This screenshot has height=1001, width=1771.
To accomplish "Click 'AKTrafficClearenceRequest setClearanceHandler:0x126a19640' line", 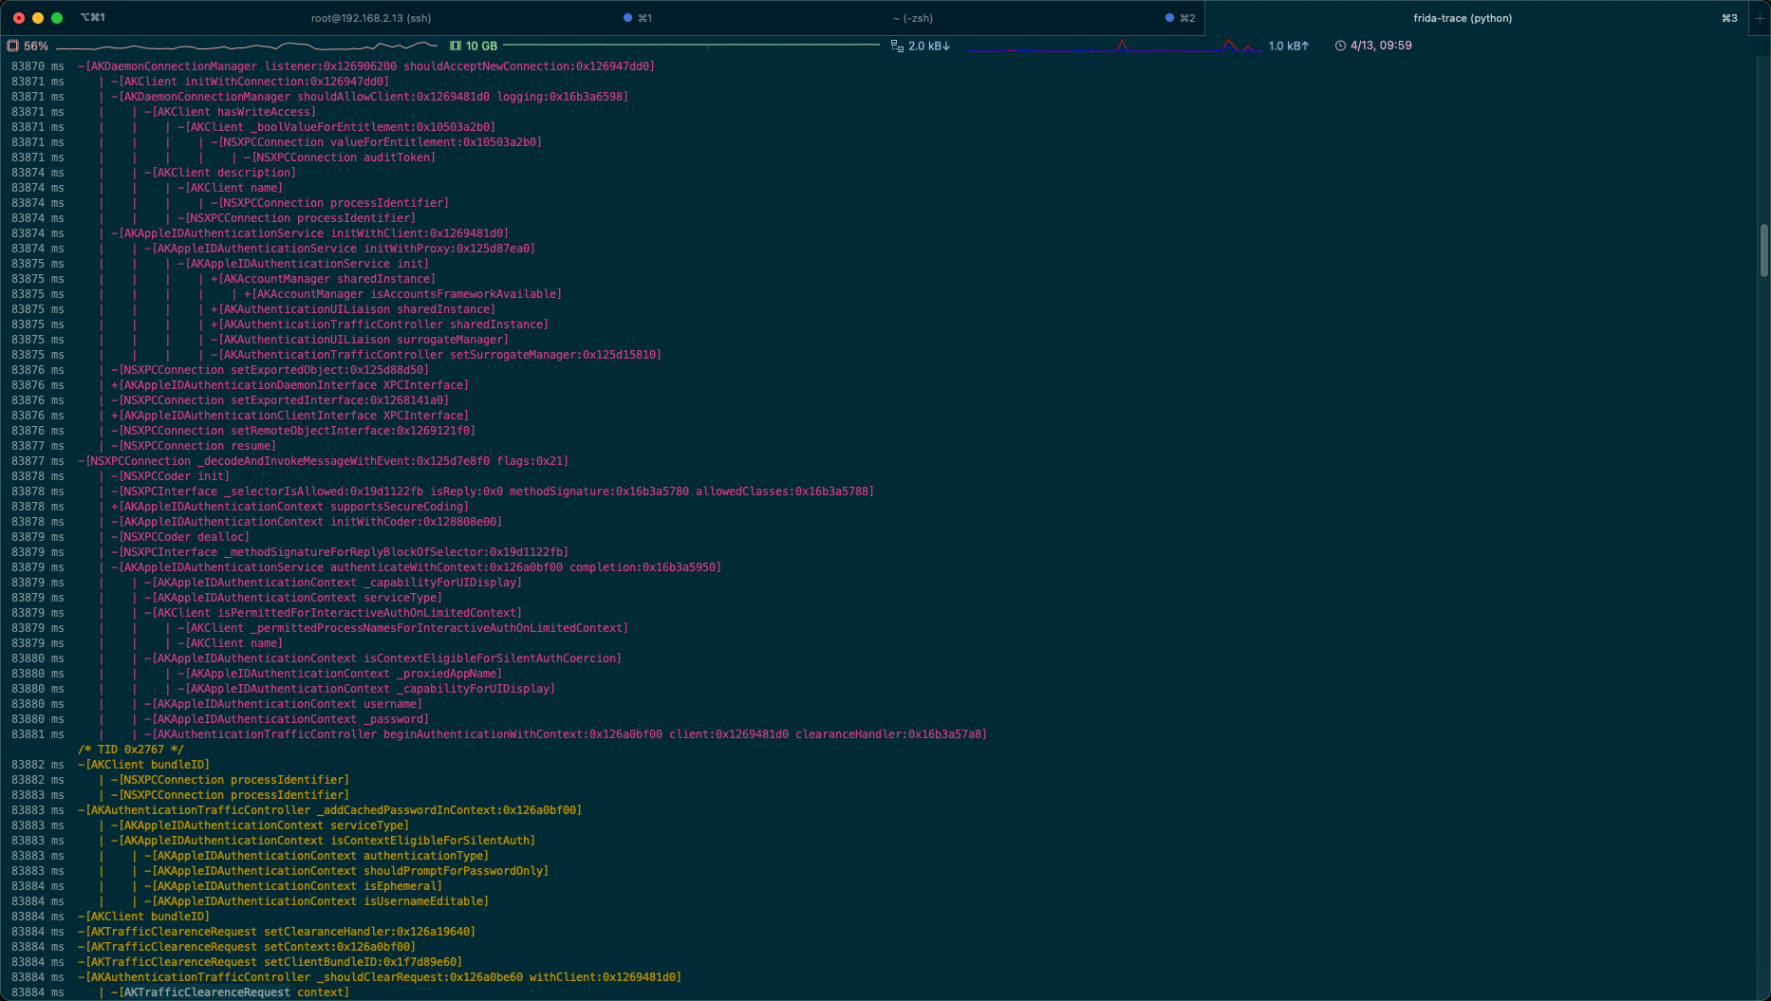I will coord(277,932).
